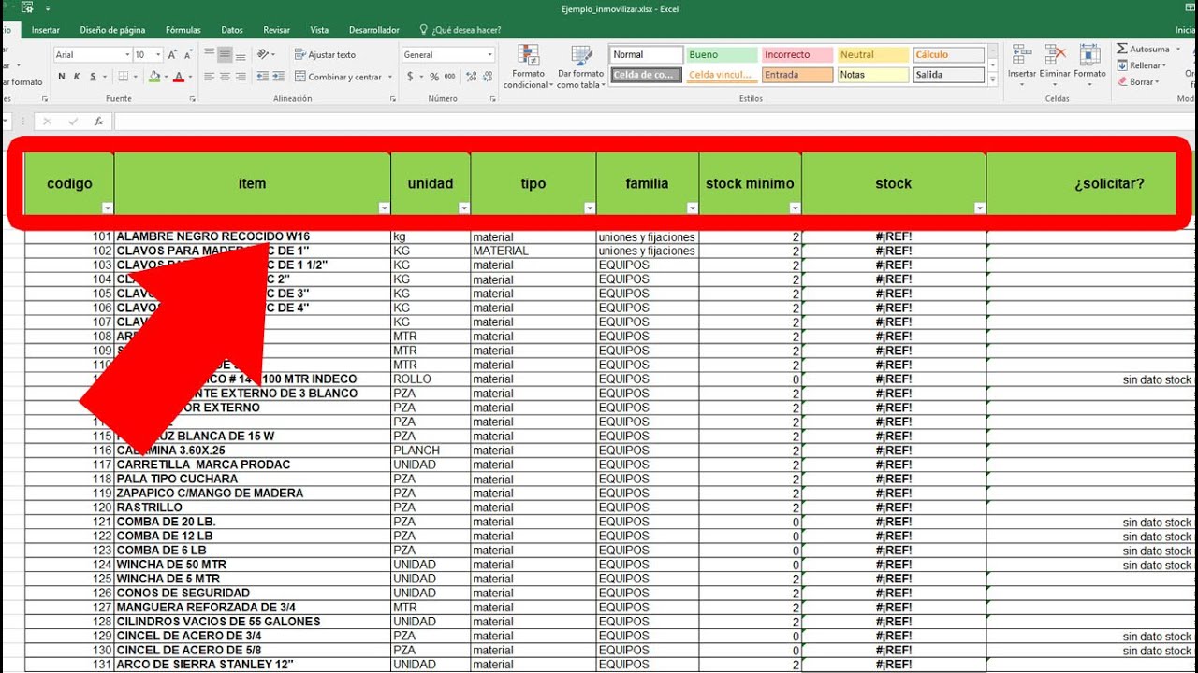Toggle italic (K) formatting

(78, 77)
